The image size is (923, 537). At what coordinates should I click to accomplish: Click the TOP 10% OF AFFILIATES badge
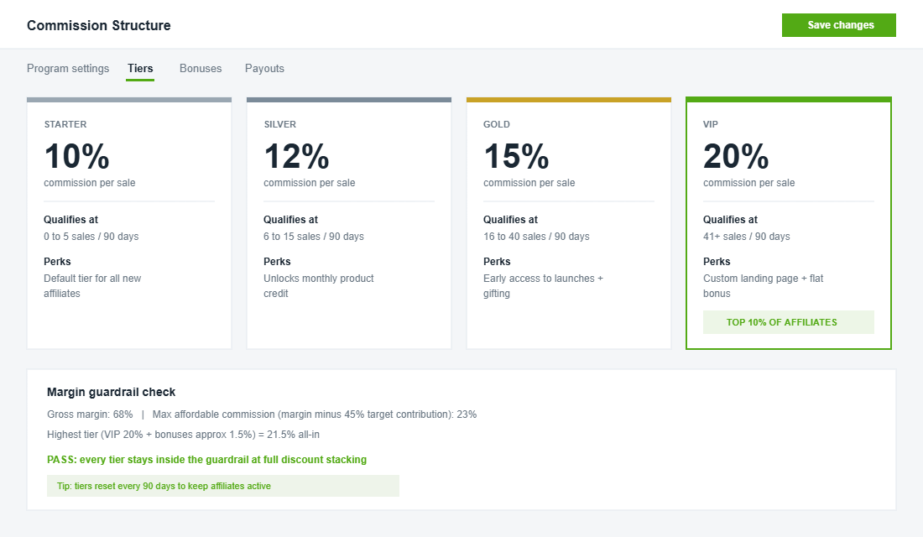(788, 322)
